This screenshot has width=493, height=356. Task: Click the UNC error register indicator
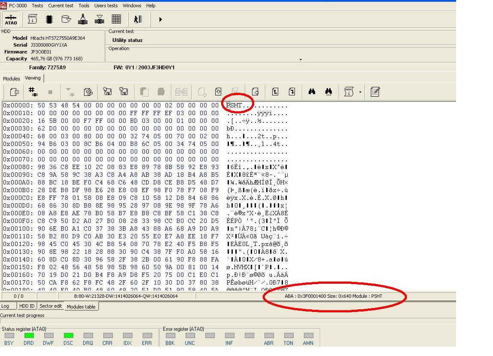(x=190, y=335)
